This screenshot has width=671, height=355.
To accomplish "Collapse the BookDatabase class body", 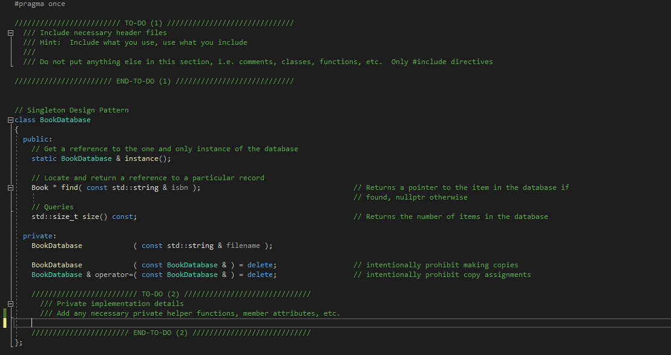I will (10, 119).
